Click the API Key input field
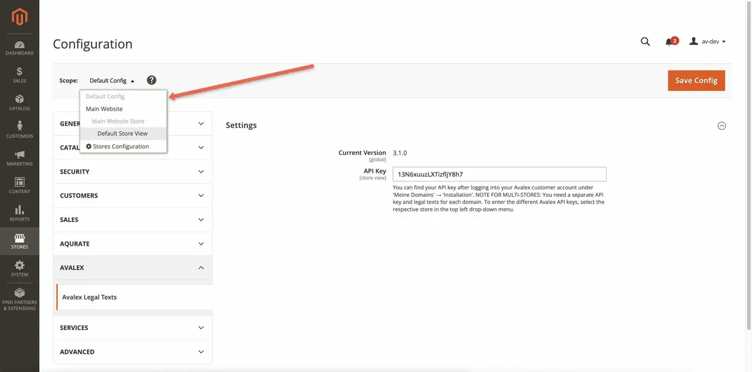Screen dimensions: 752x372 pos(499,174)
